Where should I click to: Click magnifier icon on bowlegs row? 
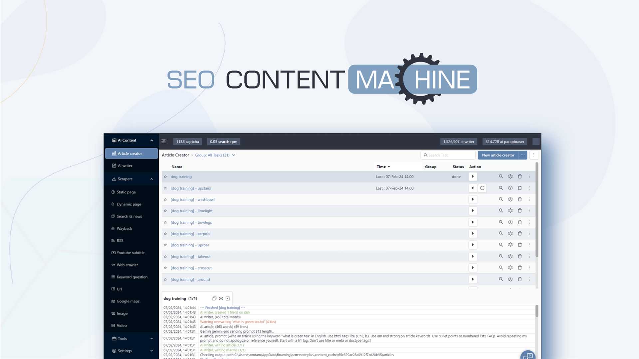coord(501,222)
